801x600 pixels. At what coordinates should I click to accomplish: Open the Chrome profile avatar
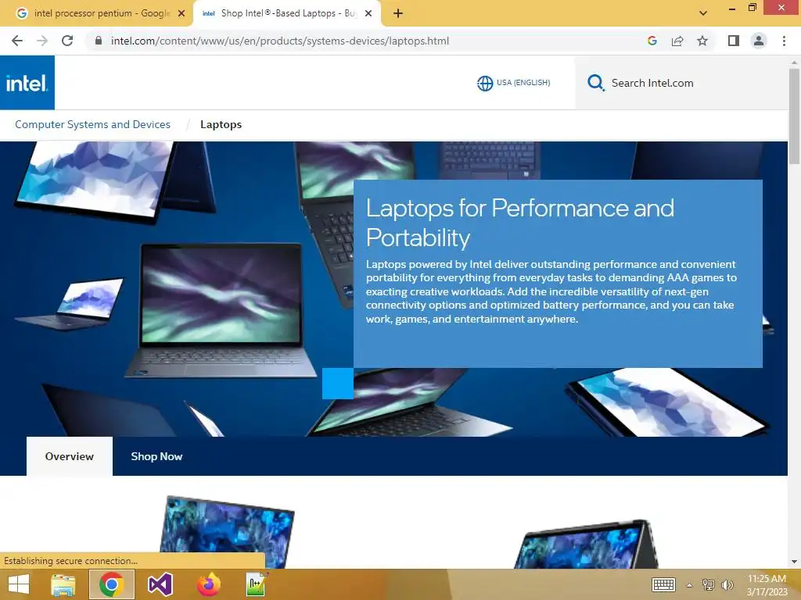click(x=759, y=41)
